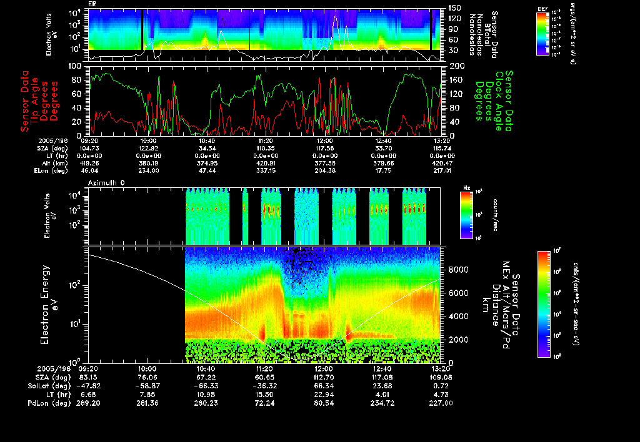Image resolution: width=640 pixels, height=442 pixels.
Task: Click the "ER" panel title
Action: click(91, 4)
